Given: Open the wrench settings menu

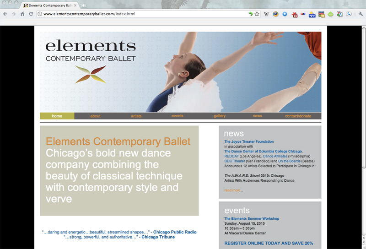Looking at the screenshot, I should coord(361,14).
